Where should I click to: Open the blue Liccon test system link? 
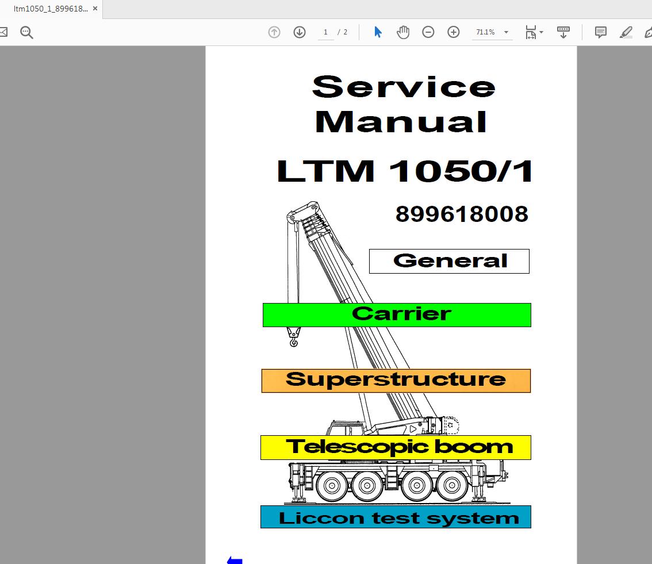(x=396, y=517)
